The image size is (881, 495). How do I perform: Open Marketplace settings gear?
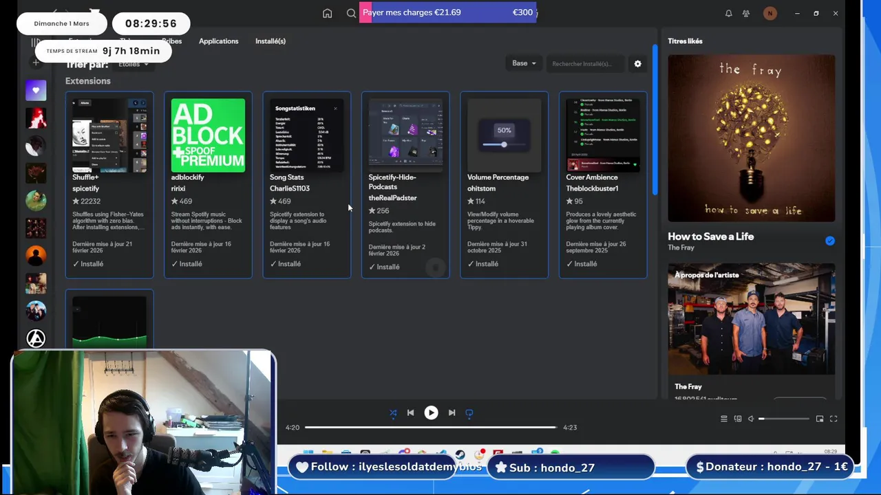(x=637, y=64)
